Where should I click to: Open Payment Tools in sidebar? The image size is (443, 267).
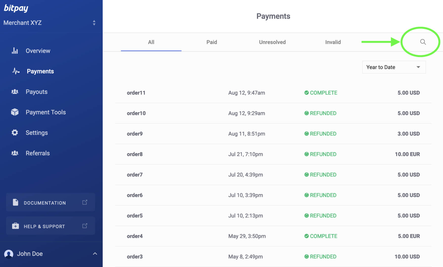[x=46, y=112]
